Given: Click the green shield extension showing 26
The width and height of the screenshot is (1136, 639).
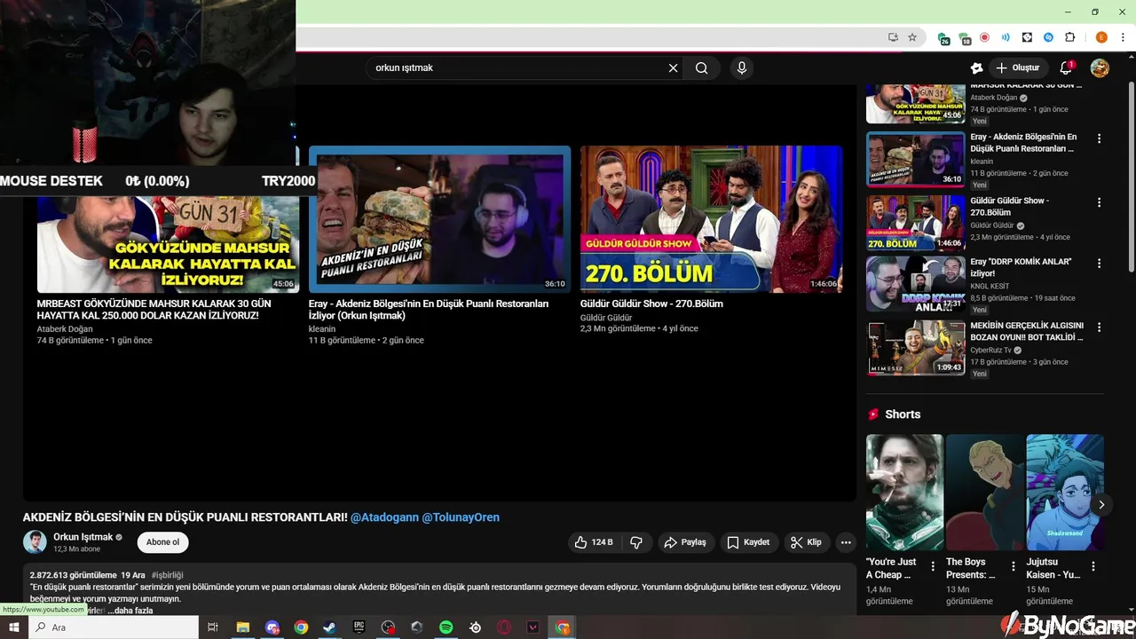Looking at the screenshot, I should tap(943, 38).
